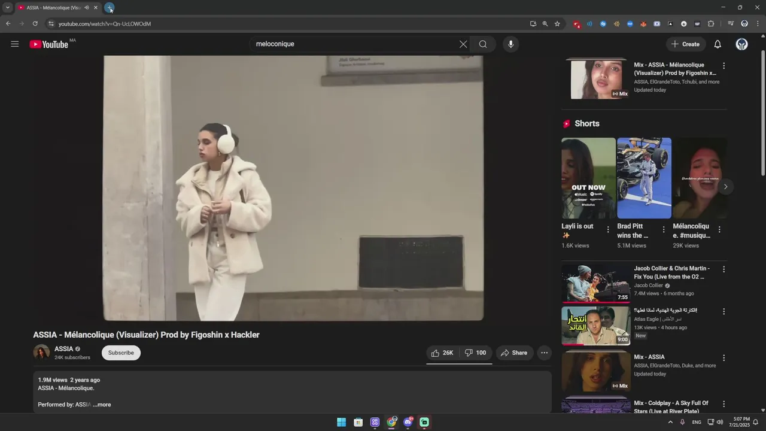The image size is (766, 431).
Task: Expand the video description with ...more
Action: tap(102, 405)
